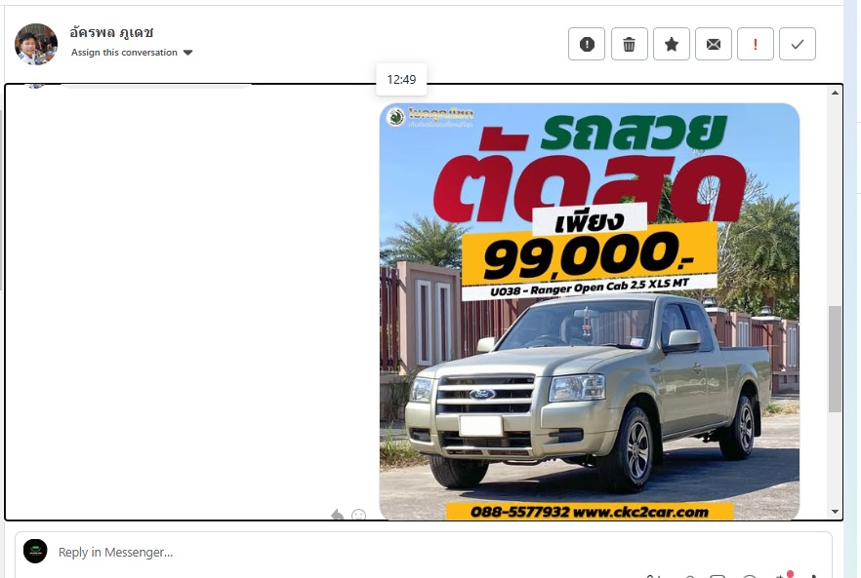Expand Assign this conversation dropdown
Viewport: 861px width, 578px height.
[132, 53]
